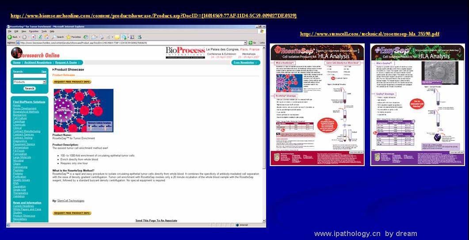Viewport: 469px width, 240px height.
Task: Click the Windows flag logo in IE
Action: pos(262,31)
